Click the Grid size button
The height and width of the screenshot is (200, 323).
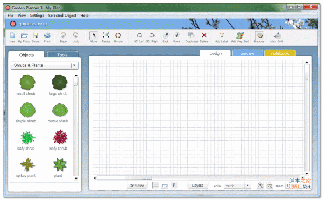pyautogui.click(x=137, y=186)
